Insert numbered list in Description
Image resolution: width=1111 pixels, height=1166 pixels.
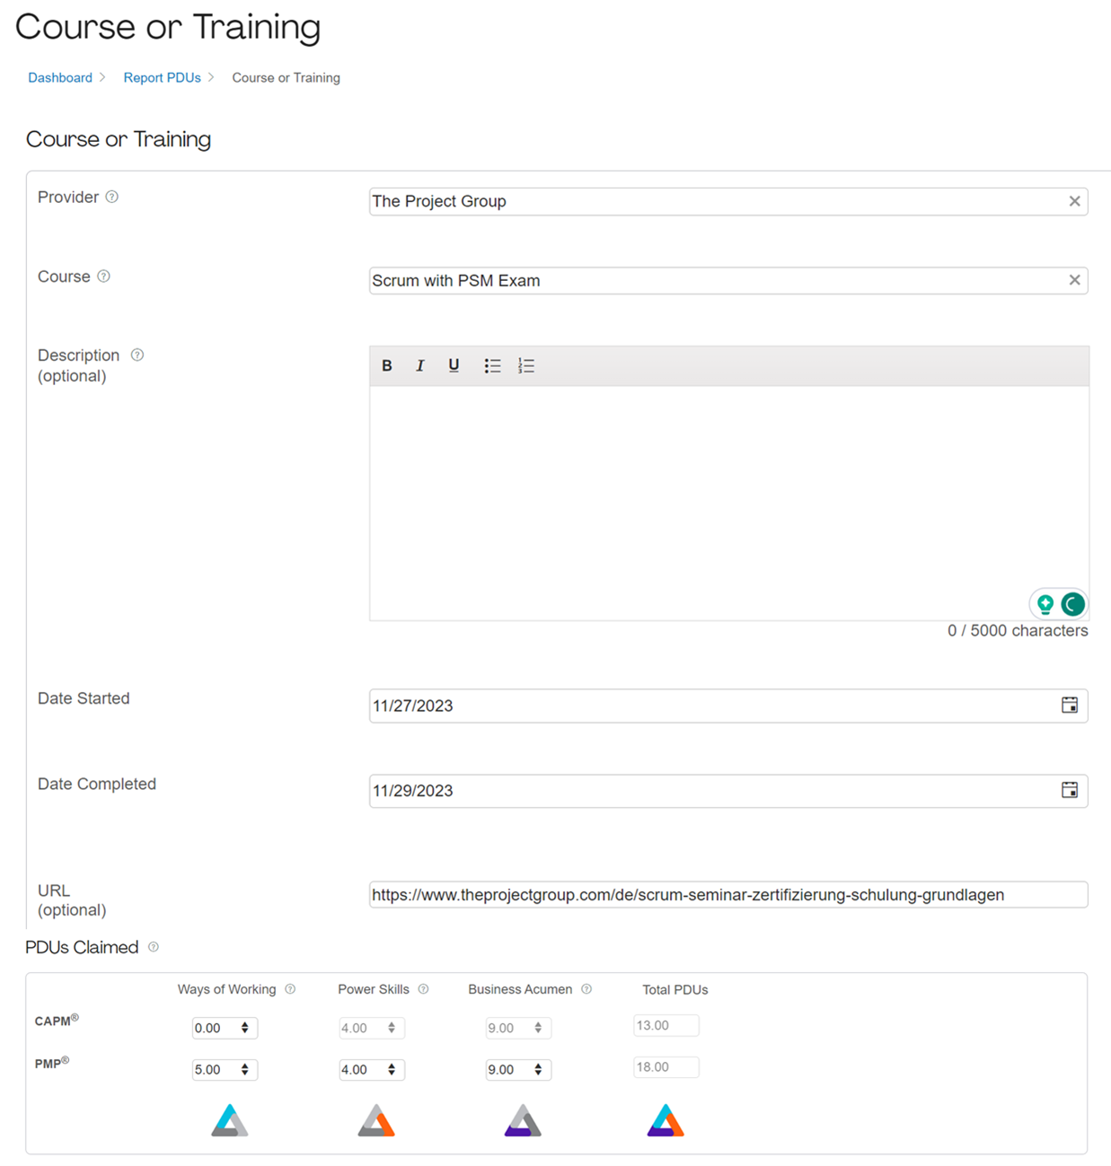tap(526, 365)
